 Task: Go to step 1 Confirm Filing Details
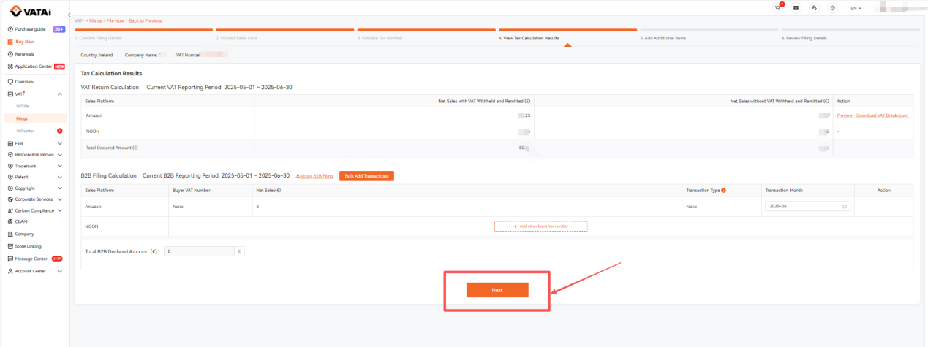pos(98,38)
